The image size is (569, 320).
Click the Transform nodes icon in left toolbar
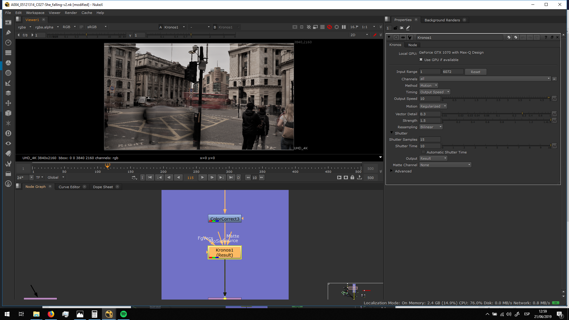pyautogui.click(x=8, y=103)
